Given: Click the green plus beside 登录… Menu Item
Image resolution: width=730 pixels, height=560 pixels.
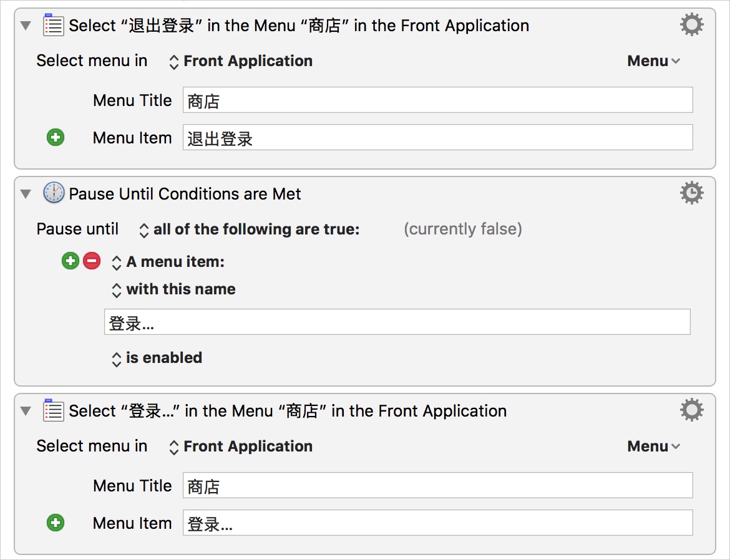Looking at the screenshot, I should tap(56, 523).
